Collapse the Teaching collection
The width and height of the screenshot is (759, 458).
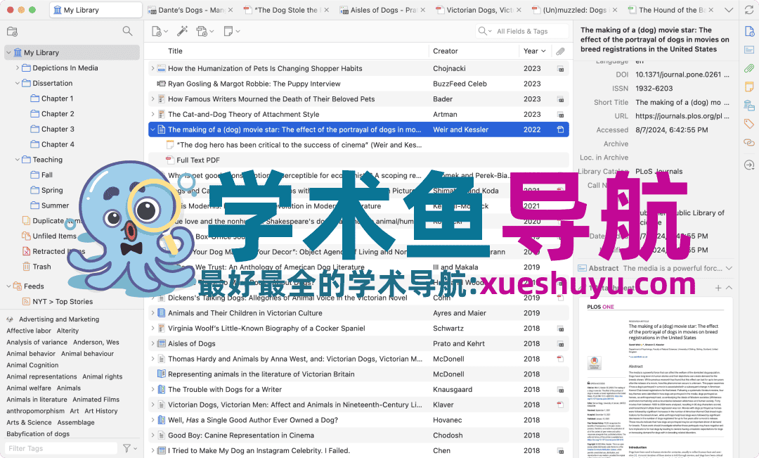16,159
